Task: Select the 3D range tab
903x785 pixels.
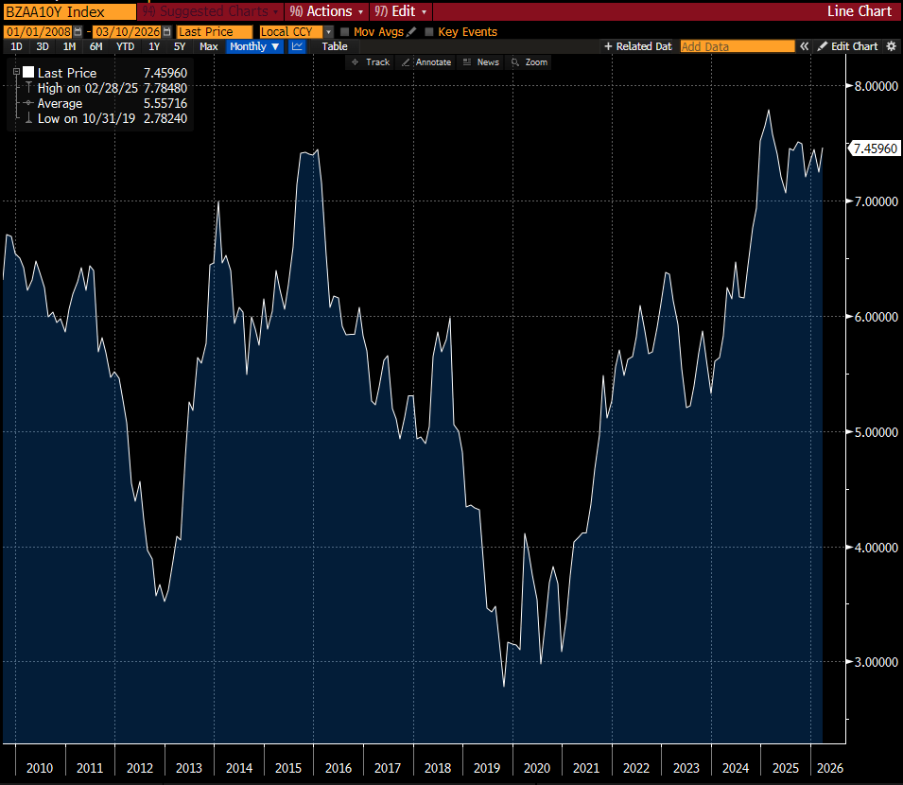Action: [43, 46]
